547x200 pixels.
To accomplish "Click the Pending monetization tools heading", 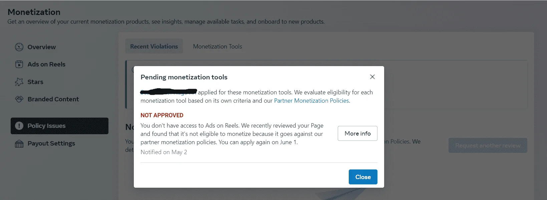I will coord(184,77).
